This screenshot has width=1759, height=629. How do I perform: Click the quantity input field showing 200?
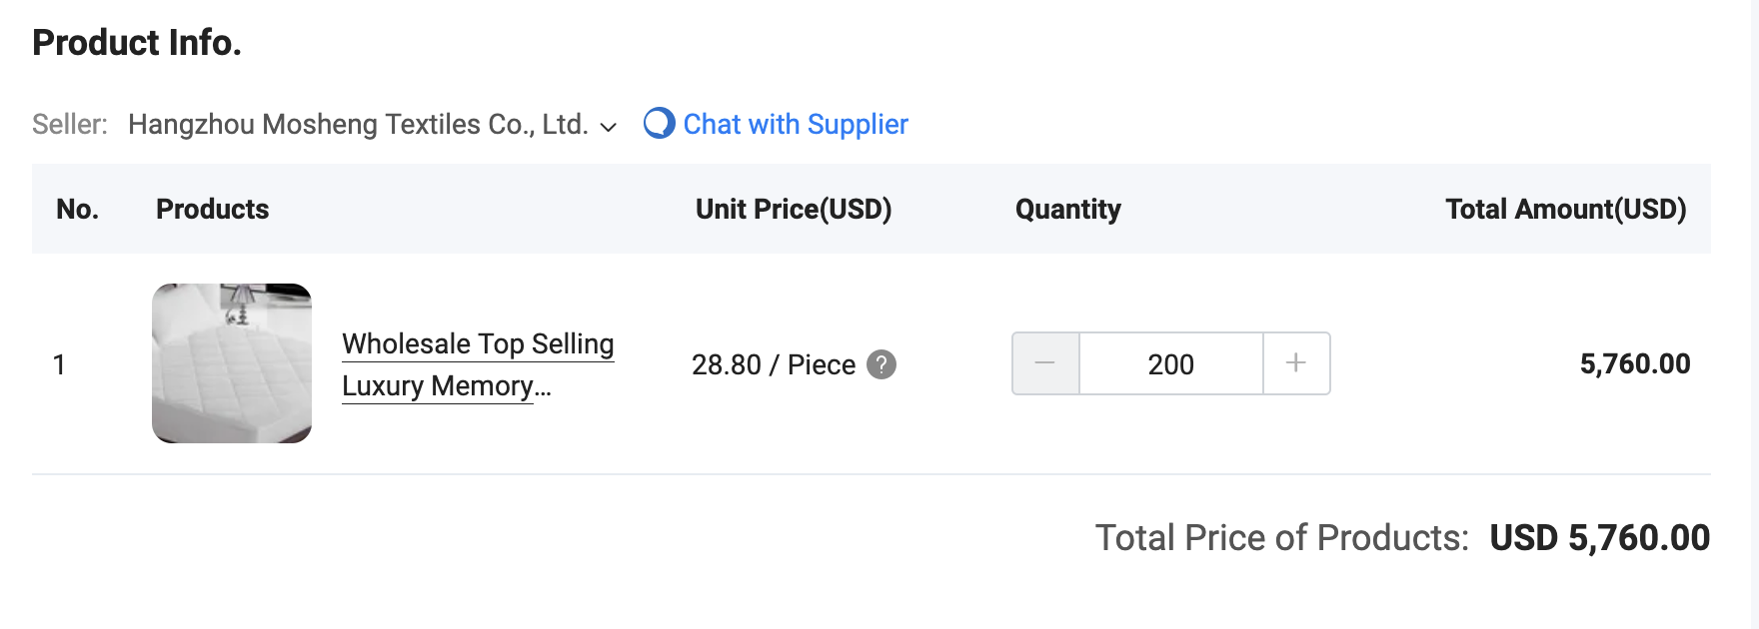click(1170, 364)
